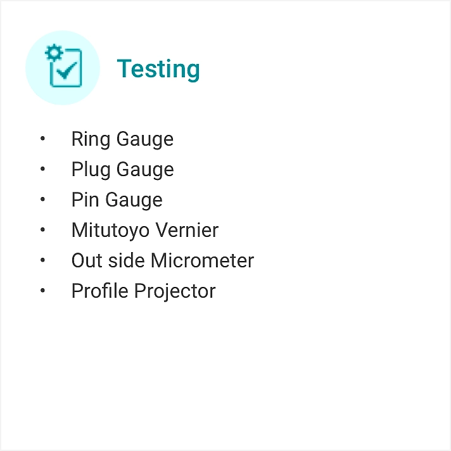Click the gear symbol on Testing icon
451x451 pixels.
click(x=54, y=53)
